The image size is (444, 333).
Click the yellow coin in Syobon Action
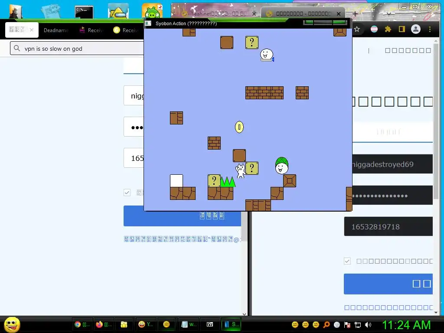239,127
